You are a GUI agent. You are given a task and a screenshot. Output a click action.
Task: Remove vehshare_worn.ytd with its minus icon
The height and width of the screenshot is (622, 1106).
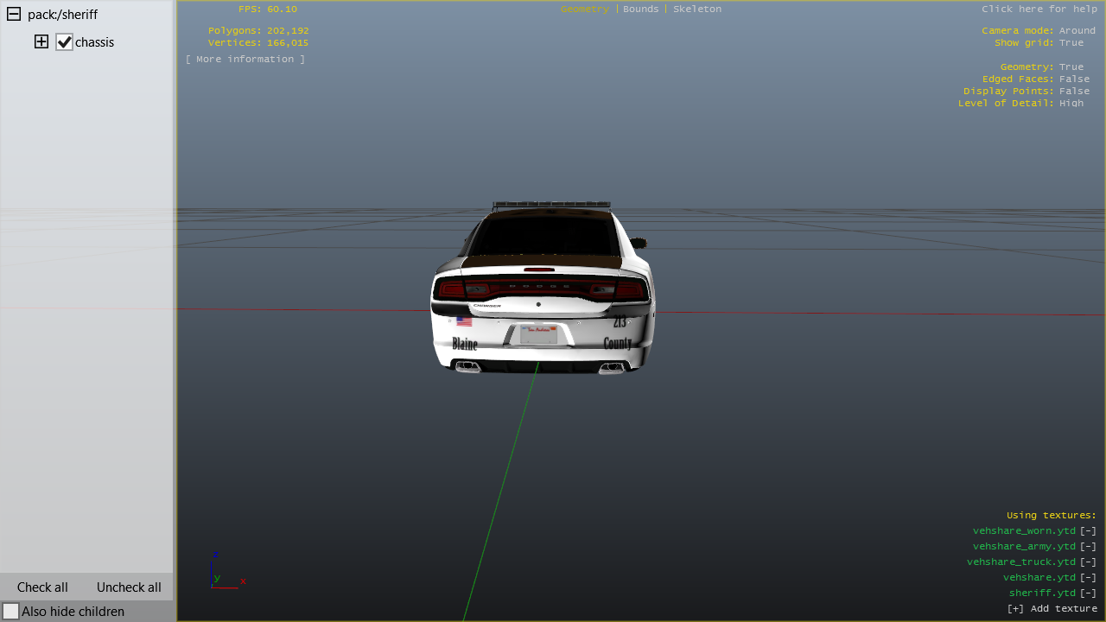1088,530
